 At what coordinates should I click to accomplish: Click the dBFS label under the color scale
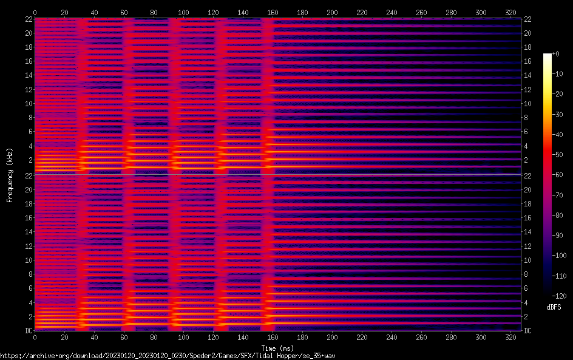pyautogui.click(x=553, y=308)
